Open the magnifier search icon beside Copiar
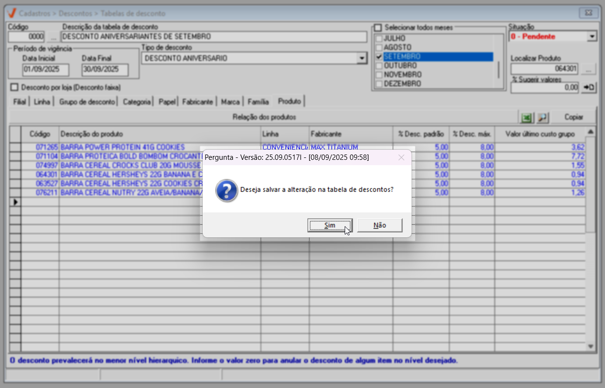Screen dimensions: 605x388 [x=542, y=117]
